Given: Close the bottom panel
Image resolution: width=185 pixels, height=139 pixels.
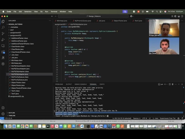Looking at the screenshot, I should point(182,84).
